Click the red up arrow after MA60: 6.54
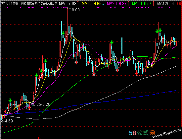This screenshot has height=139, width=182. tap(154, 4)
